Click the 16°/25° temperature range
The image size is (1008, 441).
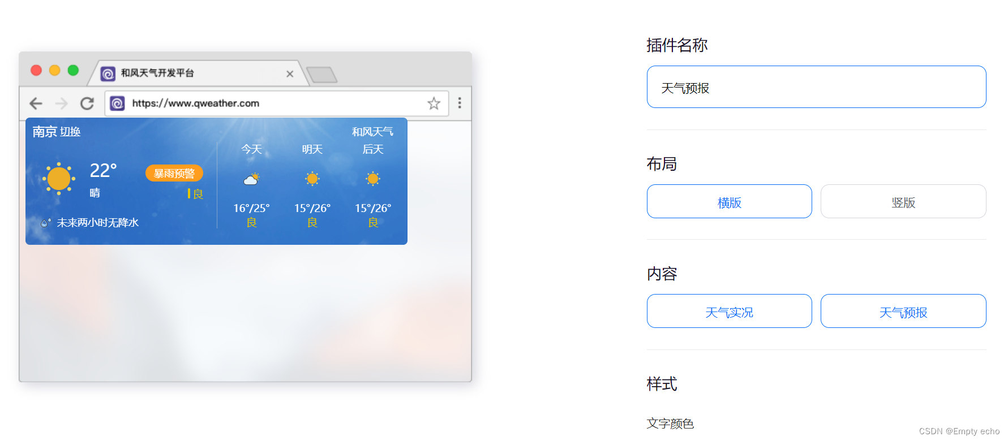251,208
